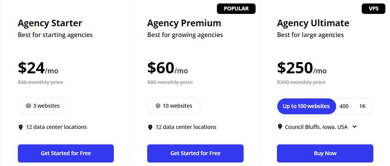The width and height of the screenshot is (390, 166).
Task: Switch Agency Ultimate to 1K websites
Action: [363, 106]
